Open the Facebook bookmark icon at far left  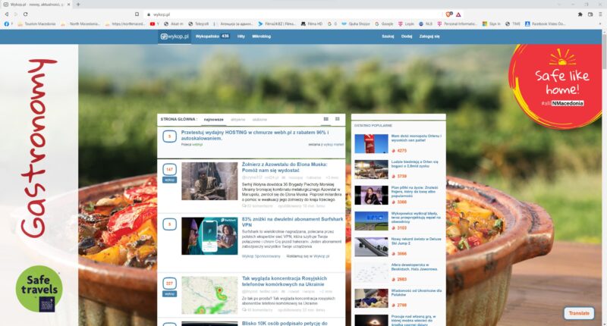tap(7, 24)
